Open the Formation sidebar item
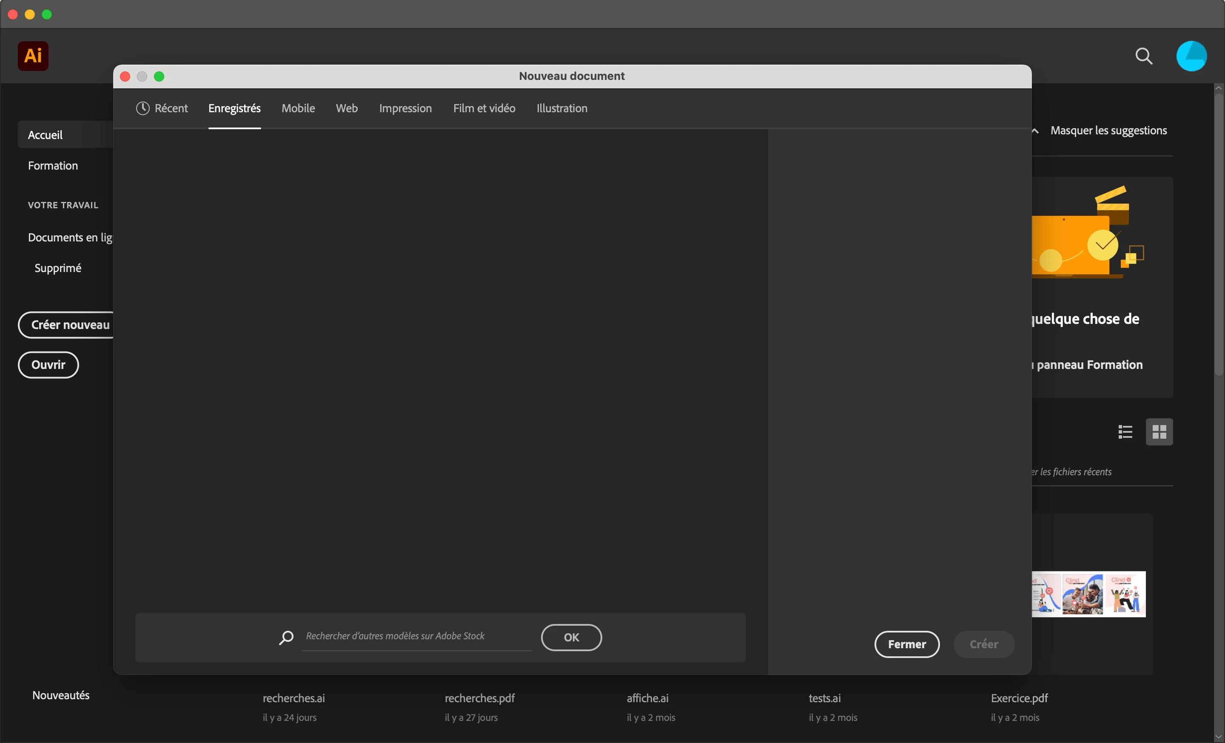The width and height of the screenshot is (1225, 743). pyautogui.click(x=53, y=166)
